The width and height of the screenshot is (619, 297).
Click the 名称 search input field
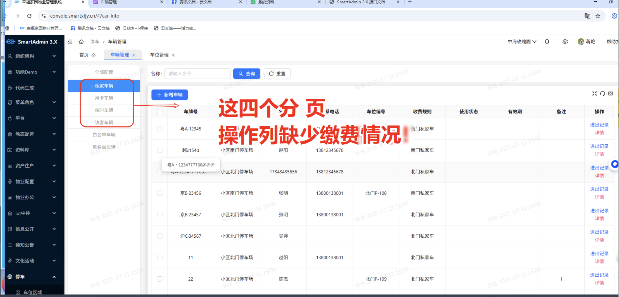[197, 74]
